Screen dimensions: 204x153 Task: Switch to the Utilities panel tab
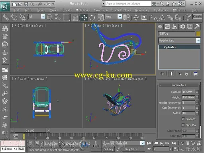197,27
